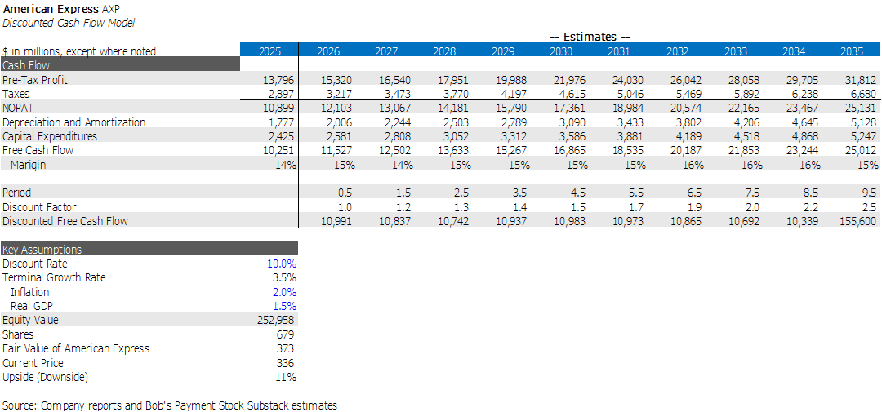The height and width of the screenshot is (412, 882).
Task: Click the 1.5% Real GDP input
Action: [x=285, y=306]
